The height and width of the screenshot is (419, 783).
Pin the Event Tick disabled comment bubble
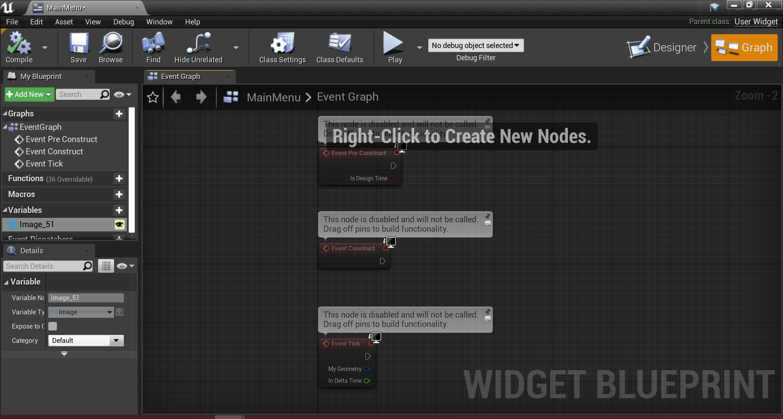488,311
